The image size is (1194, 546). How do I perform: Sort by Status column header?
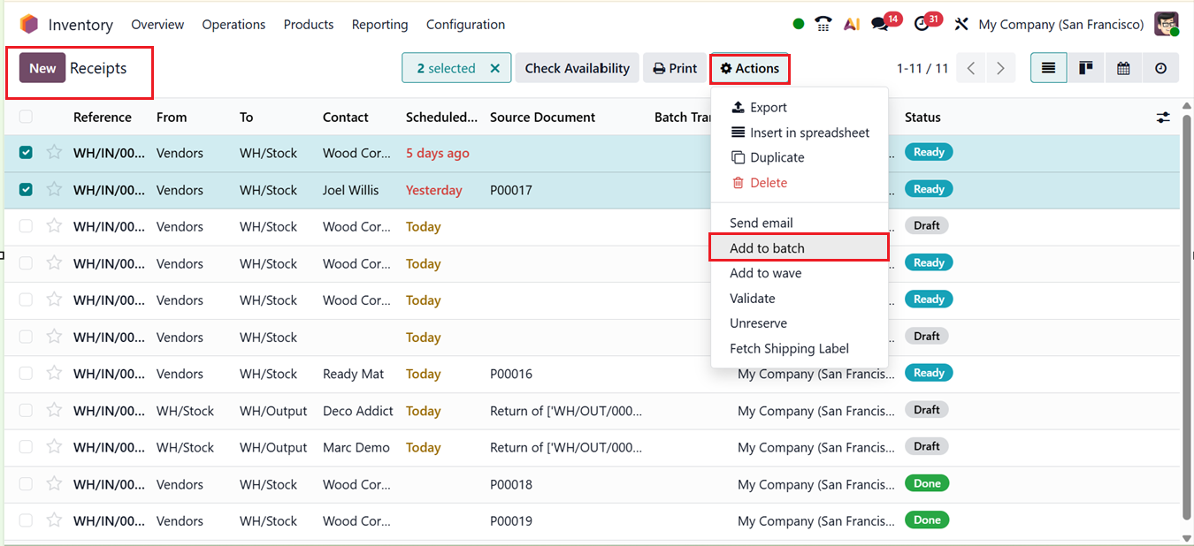tap(922, 117)
